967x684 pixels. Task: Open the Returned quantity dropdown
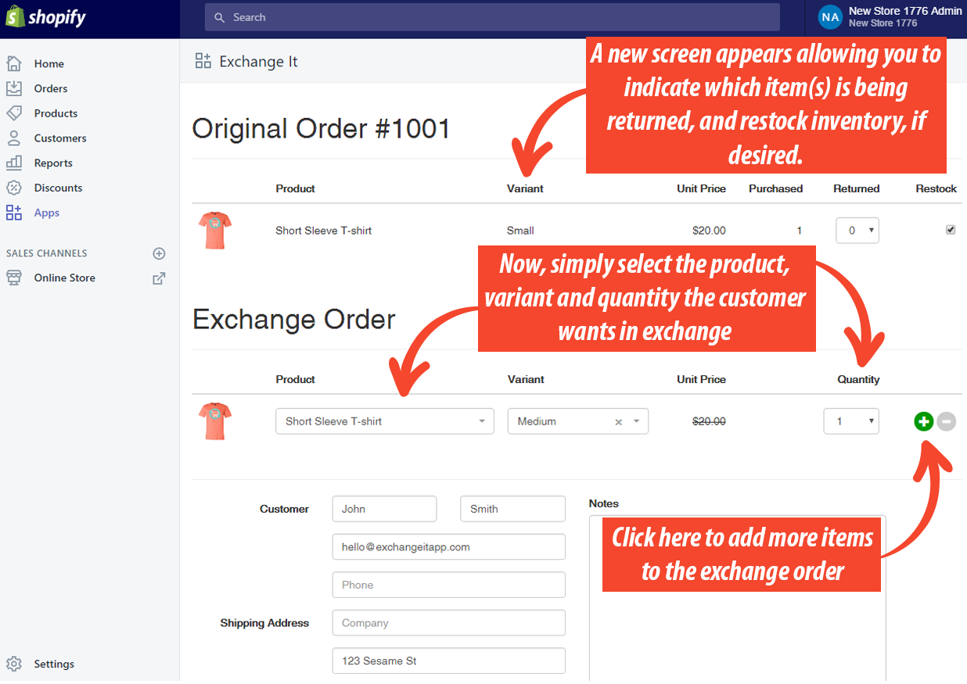point(857,230)
